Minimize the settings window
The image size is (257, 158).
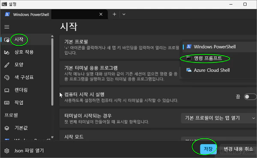[231, 4]
